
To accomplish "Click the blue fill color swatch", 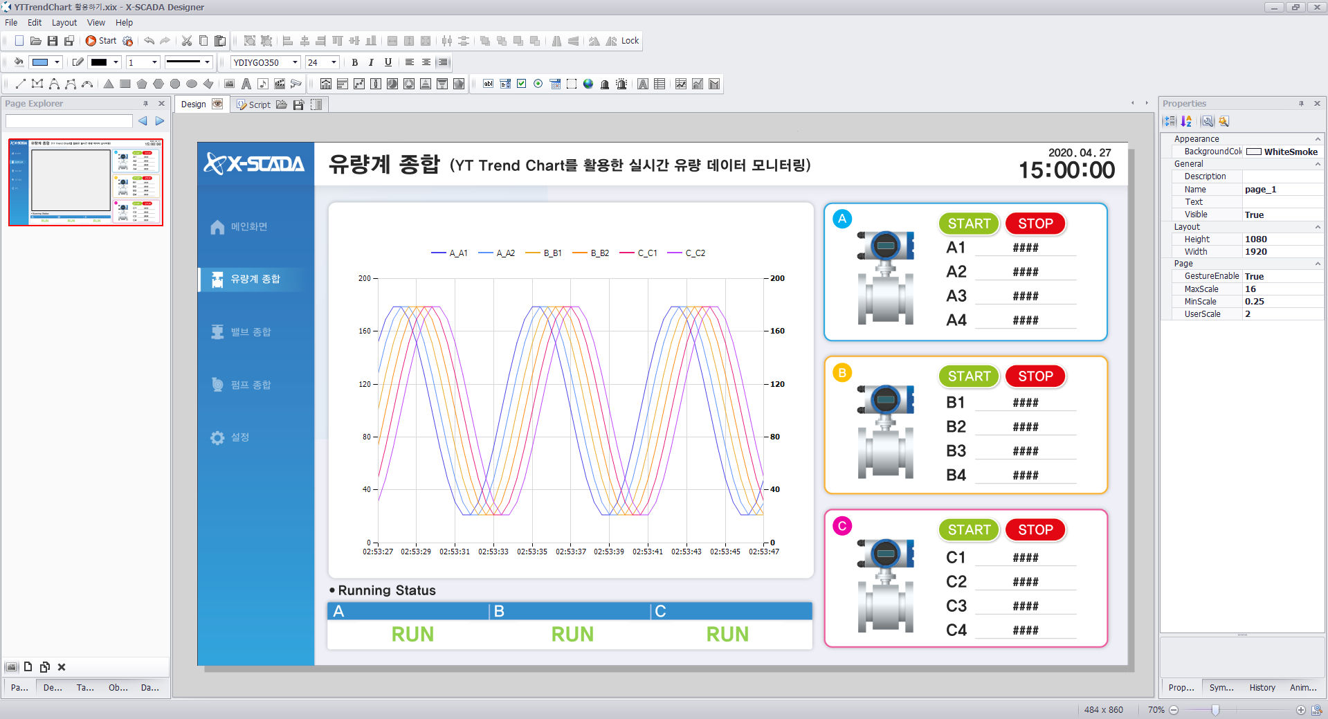I will (41, 62).
